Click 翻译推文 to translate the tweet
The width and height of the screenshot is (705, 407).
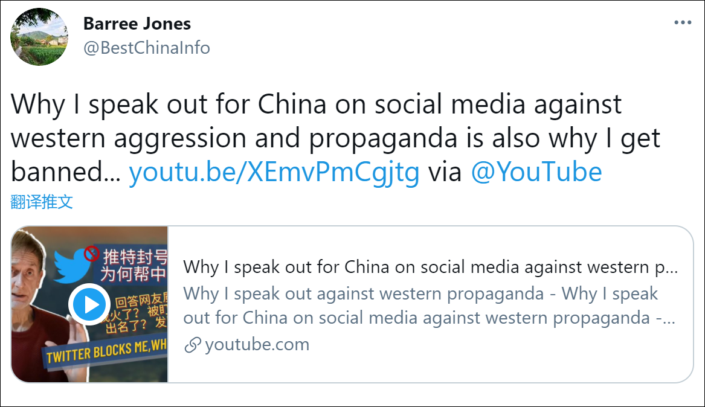point(42,202)
